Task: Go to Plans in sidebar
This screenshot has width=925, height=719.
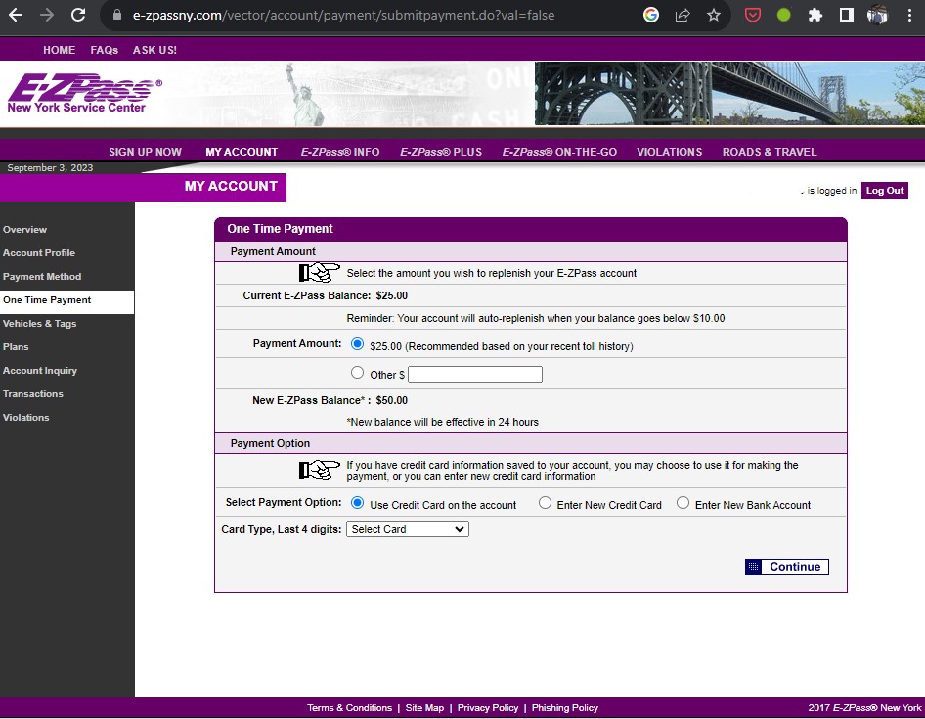Action: pyautogui.click(x=16, y=347)
